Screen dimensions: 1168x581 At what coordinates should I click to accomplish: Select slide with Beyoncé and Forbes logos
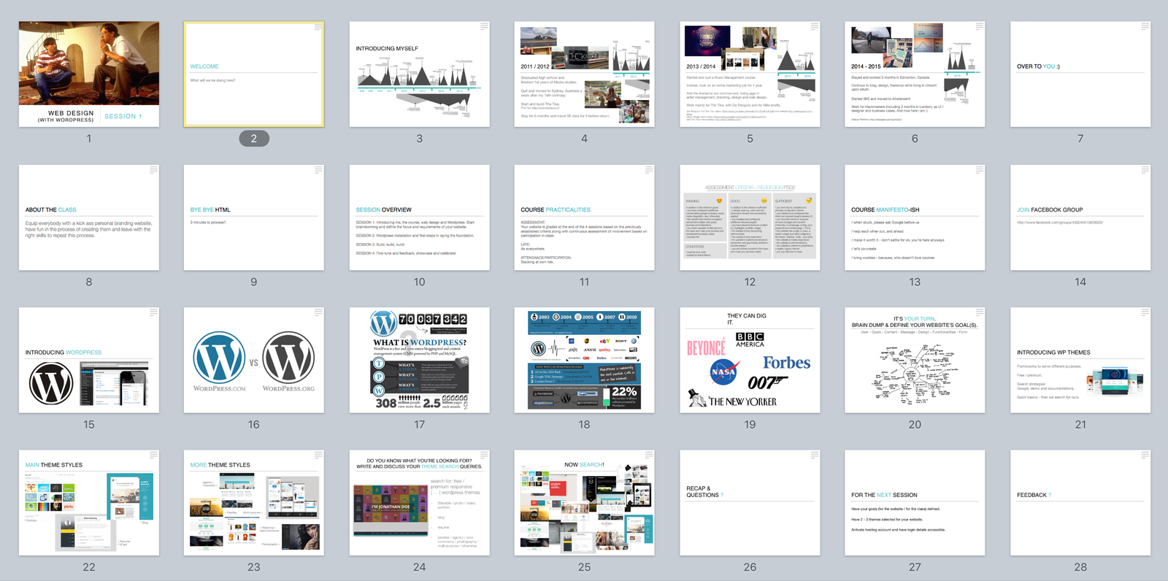pyautogui.click(x=750, y=360)
